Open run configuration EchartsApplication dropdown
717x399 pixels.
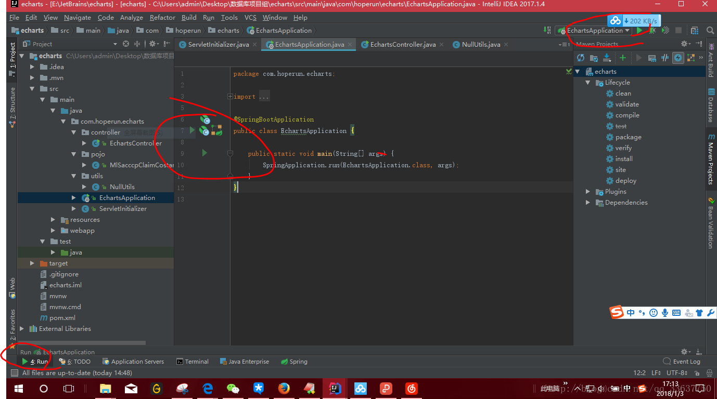(x=594, y=31)
